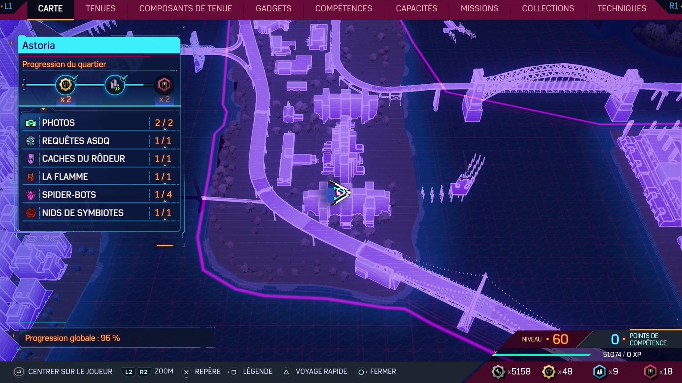The height and width of the screenshot is (383, 682).
Task: Click the NIVEAU 60 level indicator
Action: click(x=545, y=339)
